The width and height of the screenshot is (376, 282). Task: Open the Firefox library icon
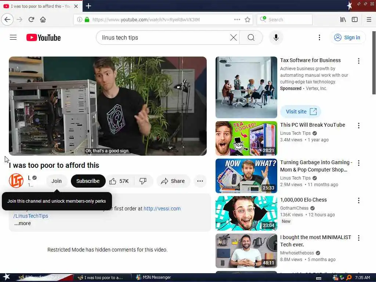coord(343,19)
